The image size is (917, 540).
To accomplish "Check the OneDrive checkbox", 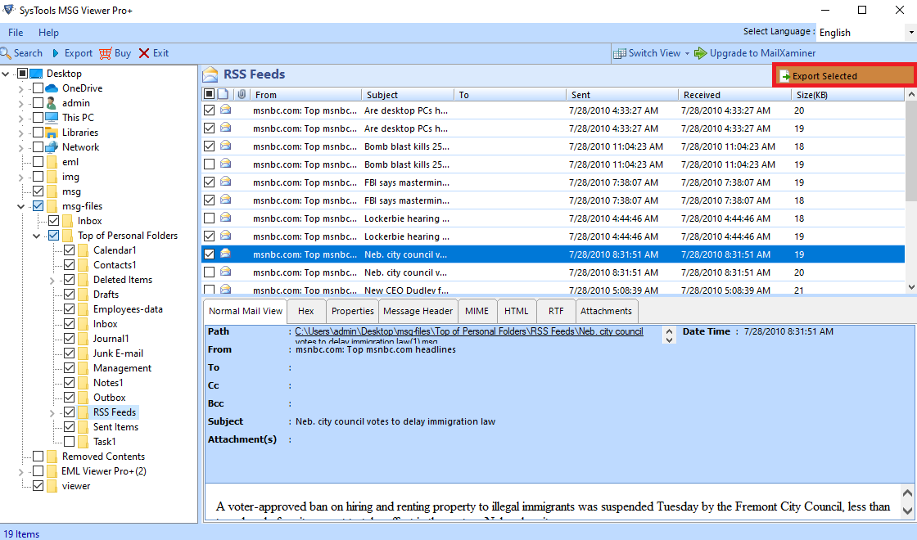I will click(38, 88).
